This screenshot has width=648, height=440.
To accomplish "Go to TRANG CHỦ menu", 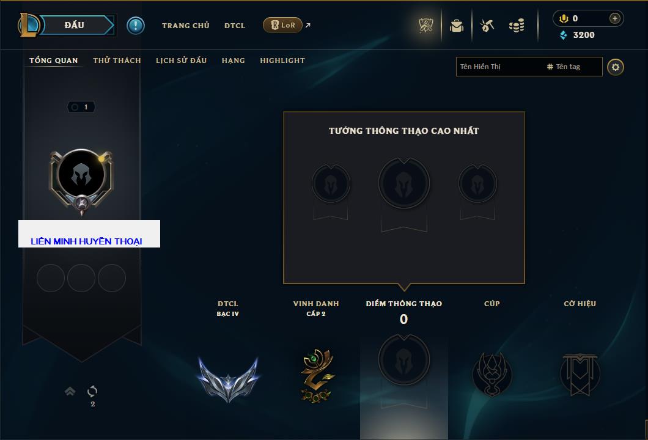I will pyautogui.click(x=186, y=26).
